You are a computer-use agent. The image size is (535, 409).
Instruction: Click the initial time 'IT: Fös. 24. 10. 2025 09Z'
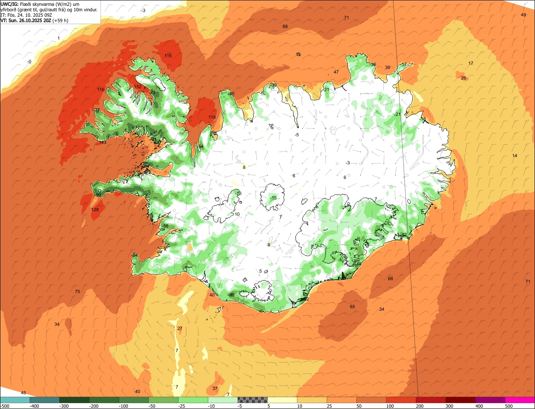26,15
